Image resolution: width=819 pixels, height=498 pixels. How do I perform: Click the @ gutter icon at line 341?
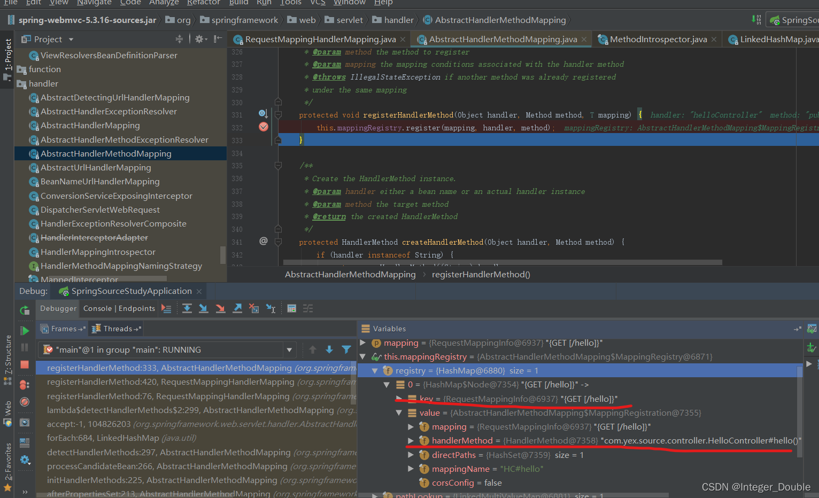[x=263, y=241]
